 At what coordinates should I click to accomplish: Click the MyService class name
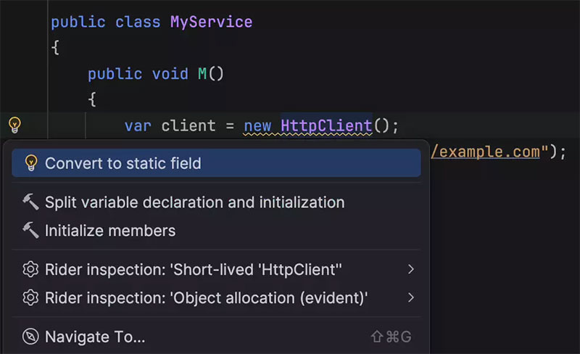211,22
